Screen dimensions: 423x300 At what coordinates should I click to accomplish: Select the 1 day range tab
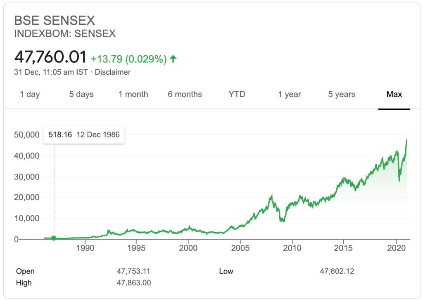[30, 94]
